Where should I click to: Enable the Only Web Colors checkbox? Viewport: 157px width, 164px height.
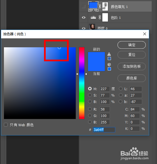[6, 125]
